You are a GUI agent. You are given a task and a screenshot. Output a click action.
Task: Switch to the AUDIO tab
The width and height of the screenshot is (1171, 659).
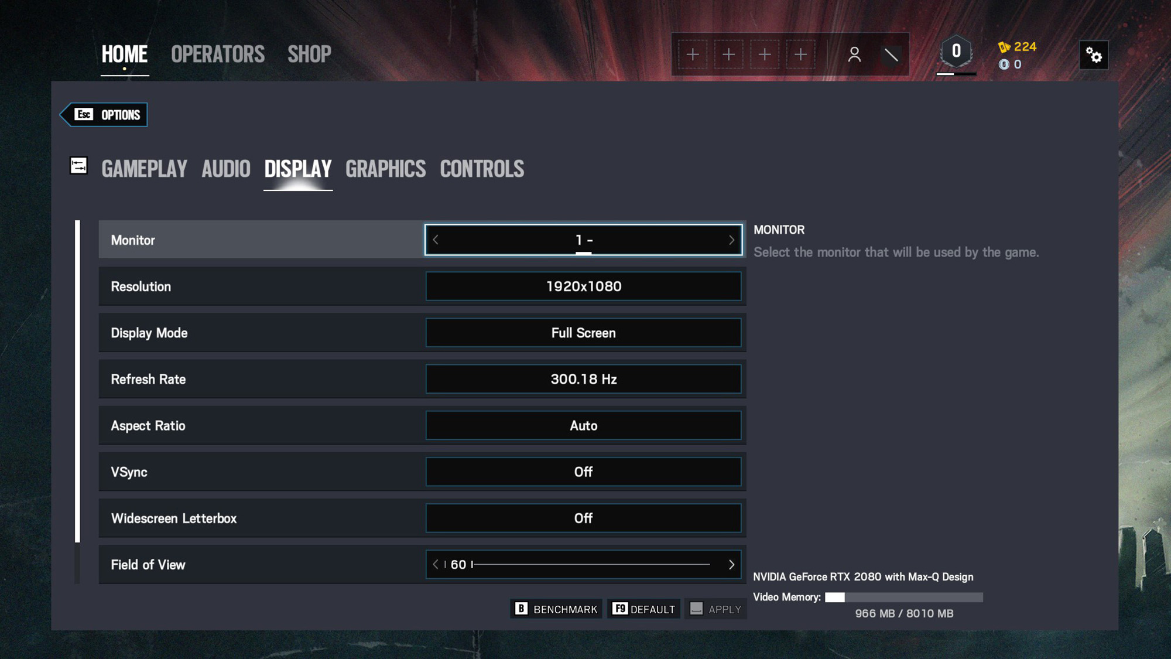click(227, 168)
